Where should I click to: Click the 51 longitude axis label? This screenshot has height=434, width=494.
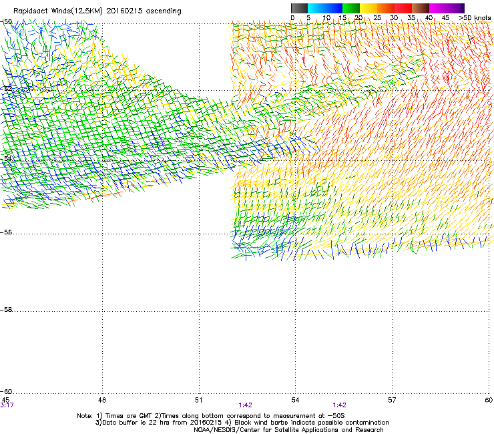click(198, 400)
